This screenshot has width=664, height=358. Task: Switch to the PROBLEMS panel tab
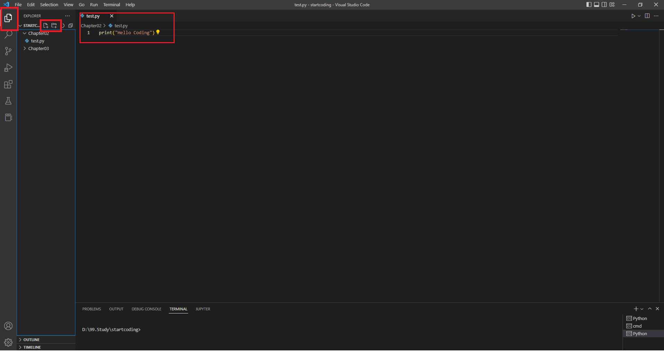coord(92,309)
